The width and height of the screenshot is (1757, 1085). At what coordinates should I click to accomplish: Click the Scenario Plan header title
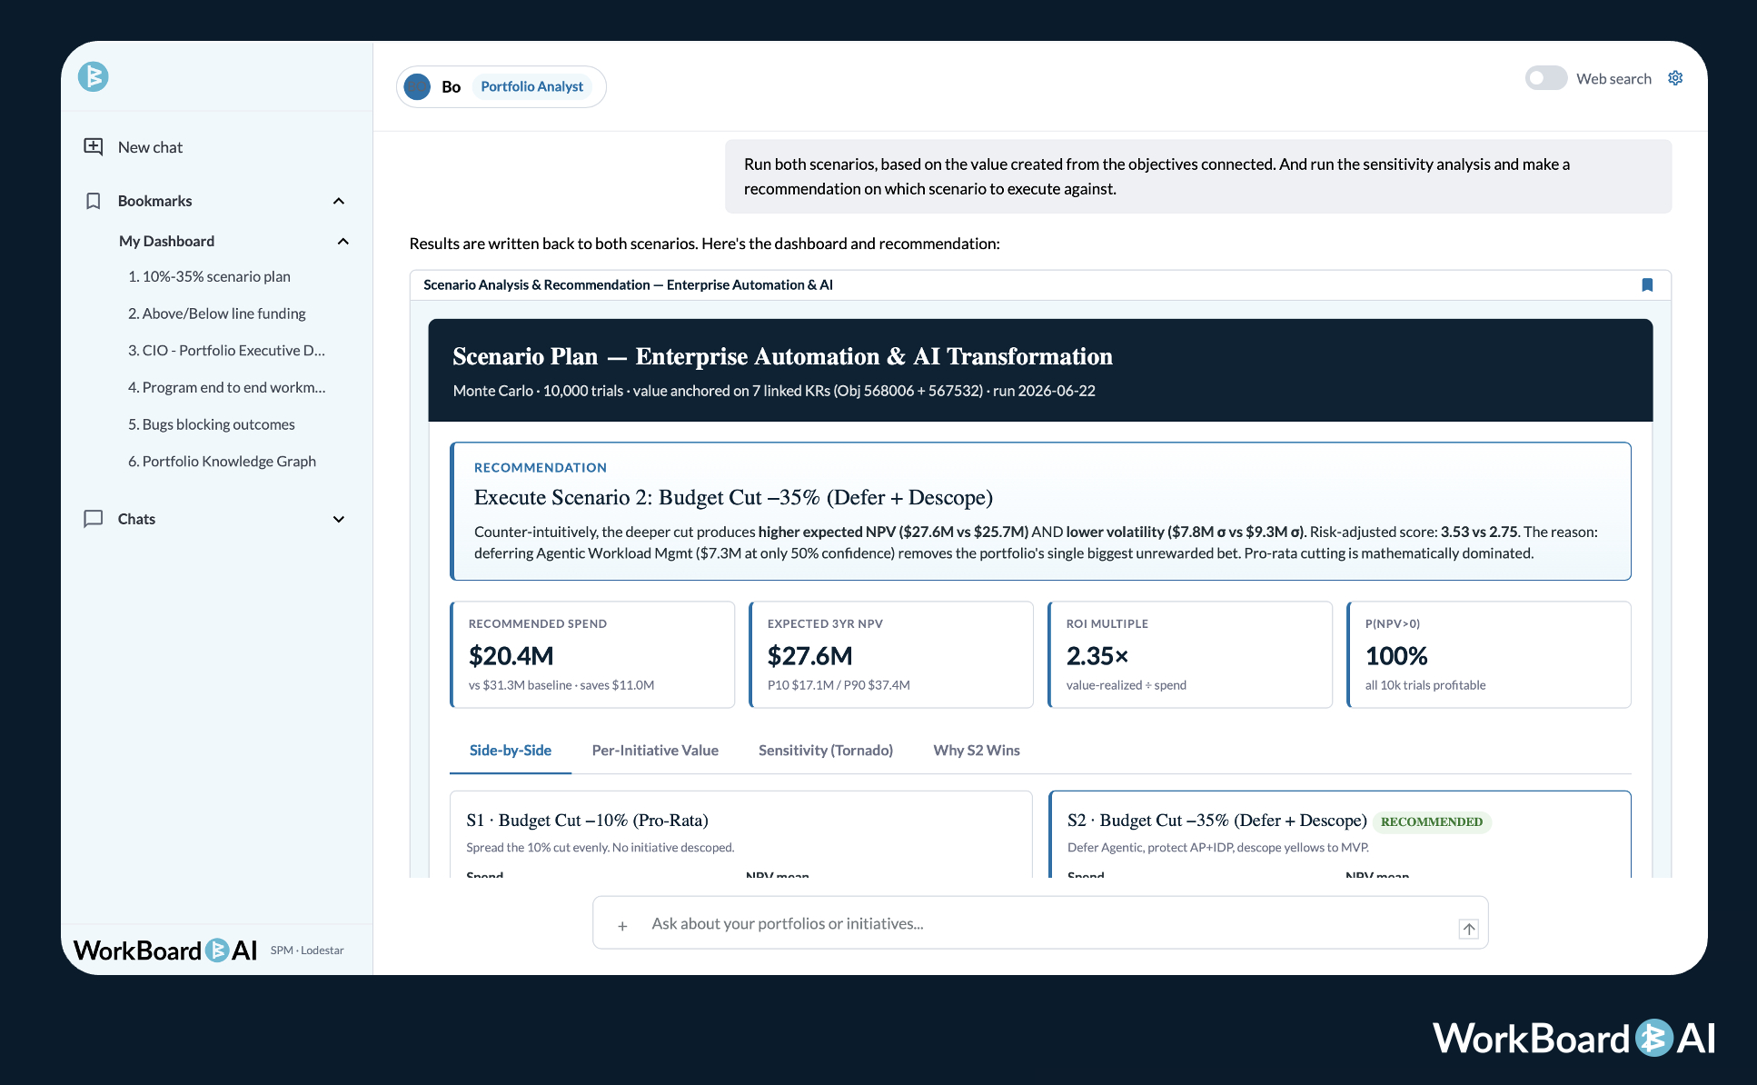click(782, 356)
